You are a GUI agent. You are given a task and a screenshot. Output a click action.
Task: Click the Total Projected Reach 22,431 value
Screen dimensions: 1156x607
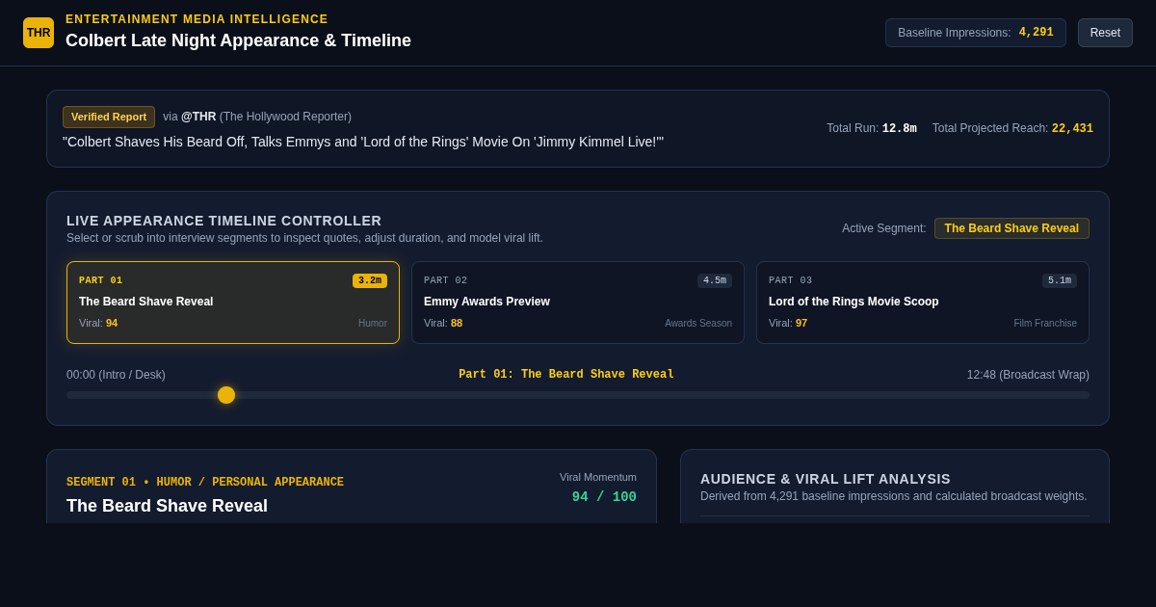pos(1072,129)
